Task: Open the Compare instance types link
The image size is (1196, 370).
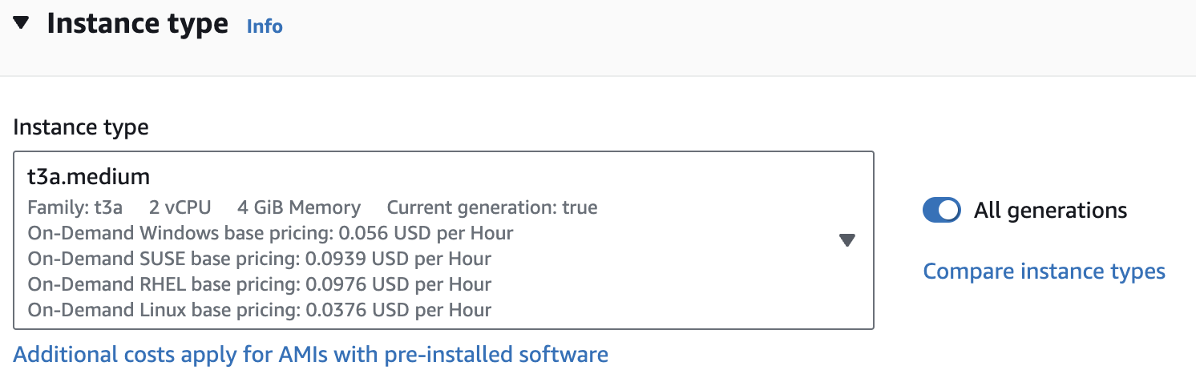Action: [1044, 271]
